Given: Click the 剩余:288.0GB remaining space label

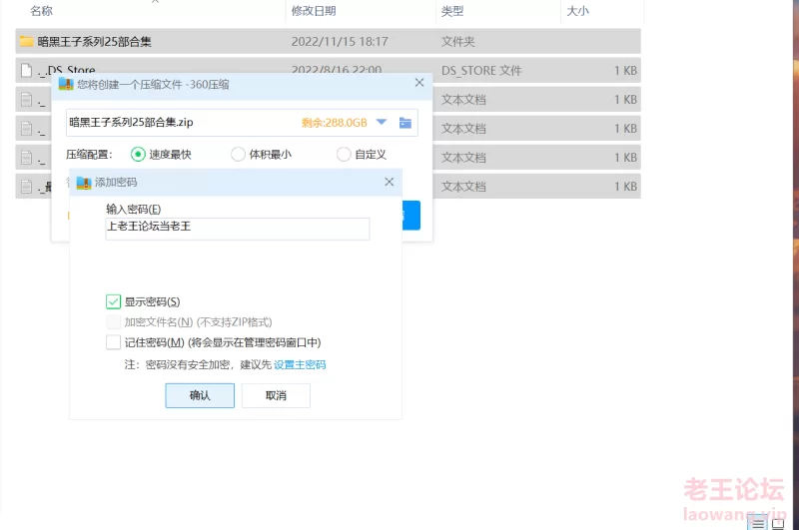Looking at the screenshot, I should [335, 123].
